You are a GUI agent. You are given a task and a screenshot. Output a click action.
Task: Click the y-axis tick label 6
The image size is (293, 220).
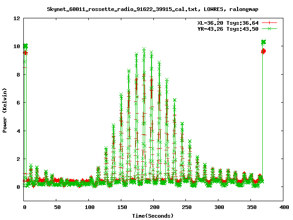click(x=18, y=103)
